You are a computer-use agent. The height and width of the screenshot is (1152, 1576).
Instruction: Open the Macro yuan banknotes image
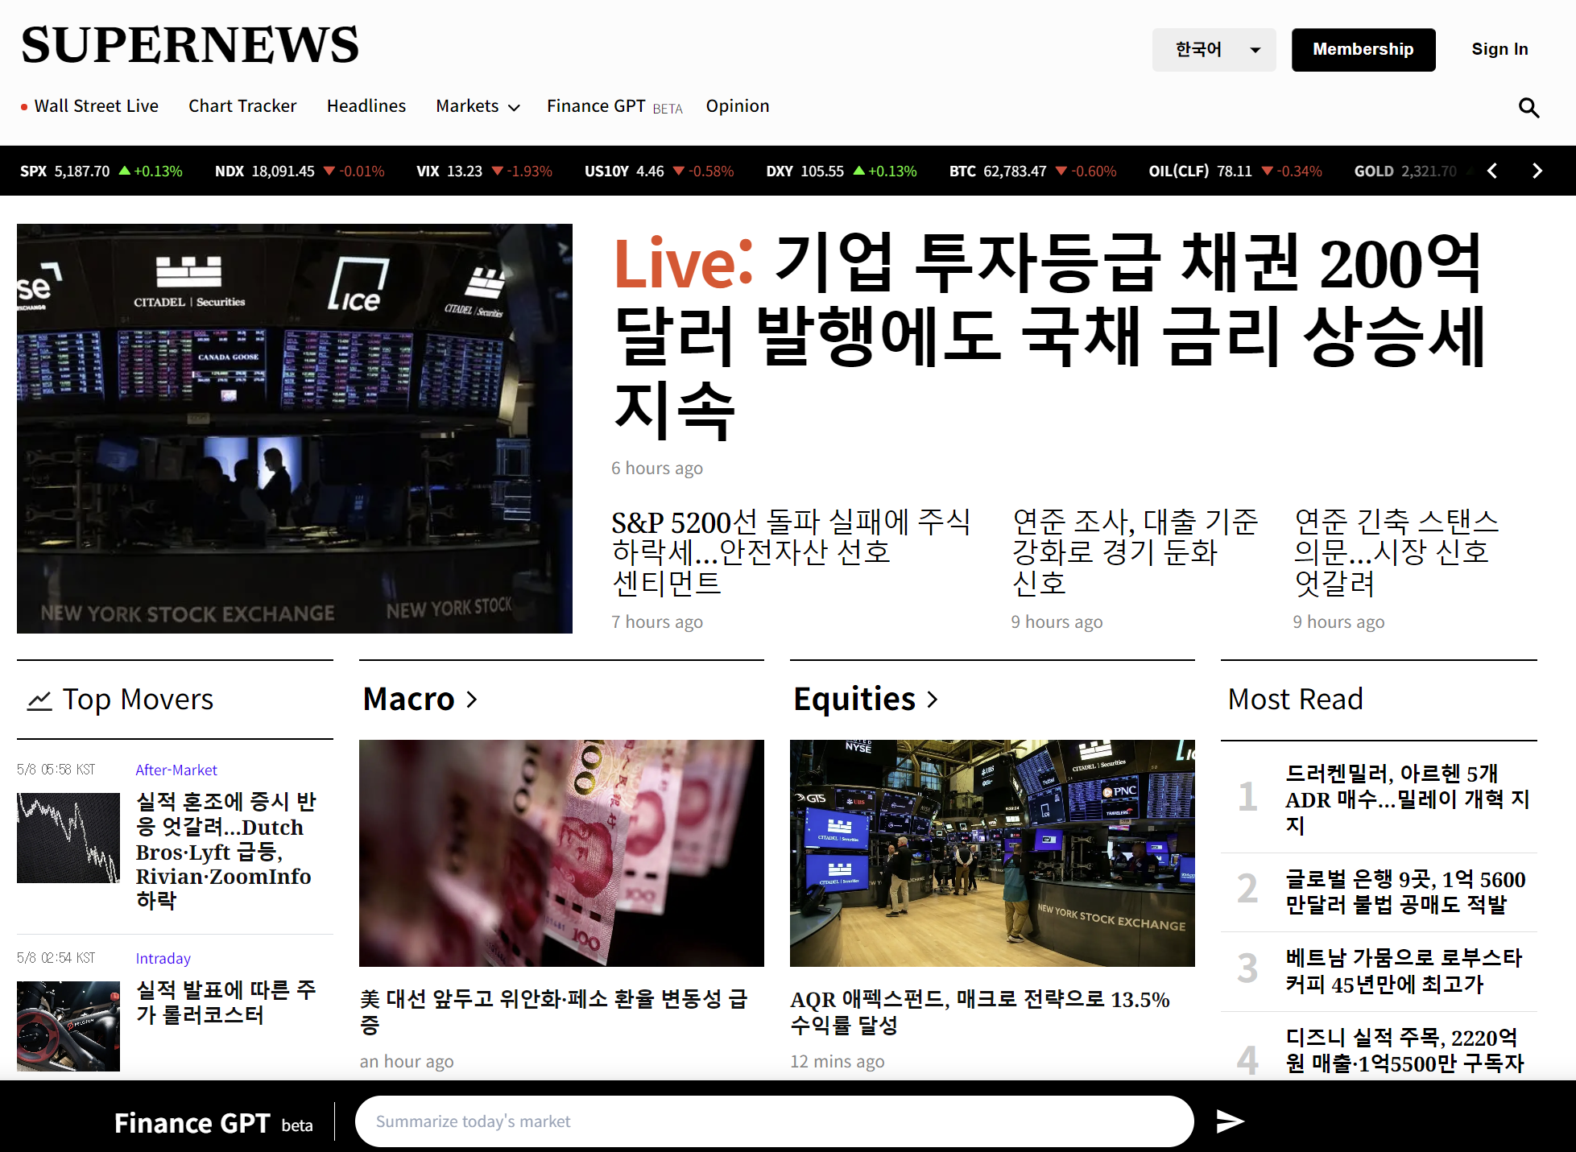click(561, 853)
